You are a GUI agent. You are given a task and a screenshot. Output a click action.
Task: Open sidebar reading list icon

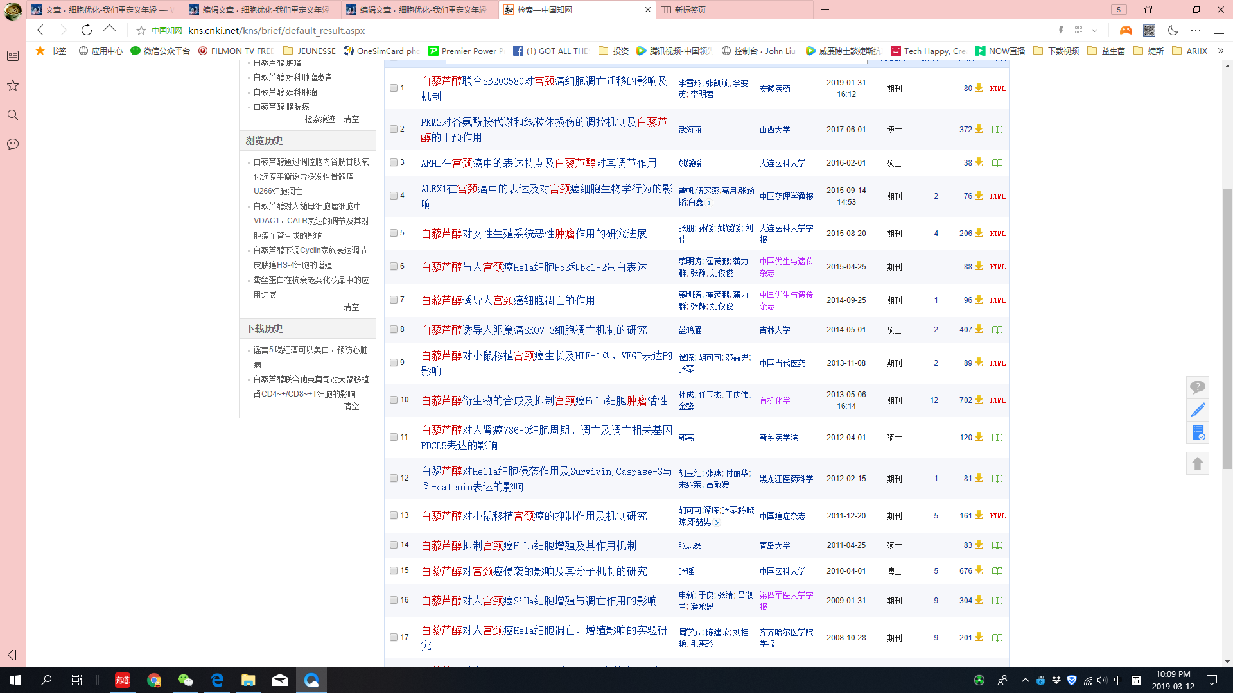tap(13, 56)
